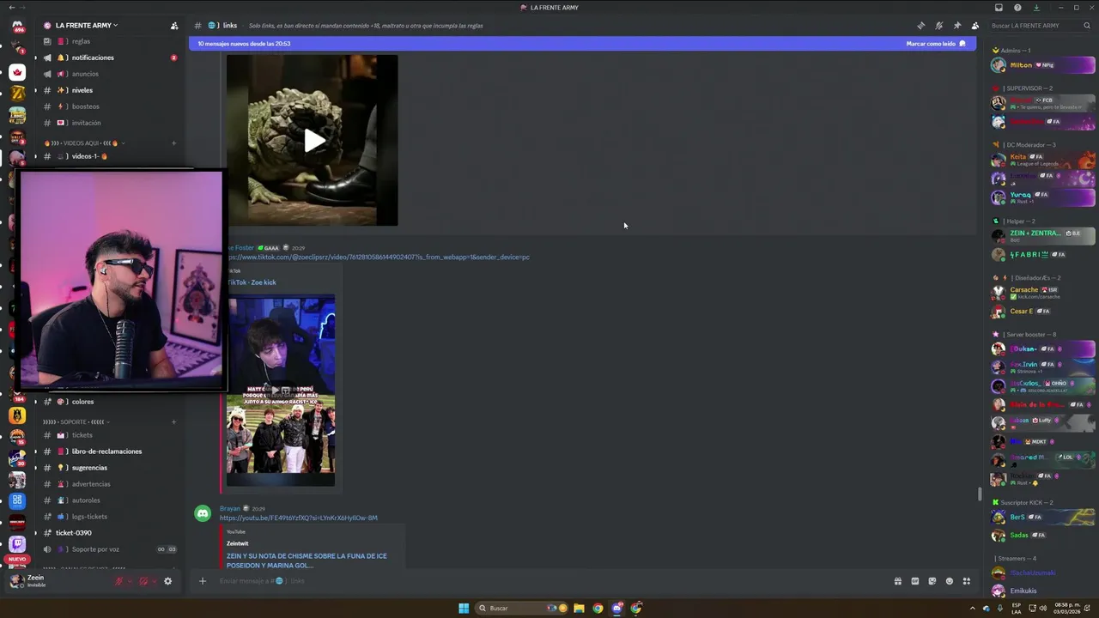Open the apps icon in message bar
The image size is (1099, 618).
click(967, 581)
